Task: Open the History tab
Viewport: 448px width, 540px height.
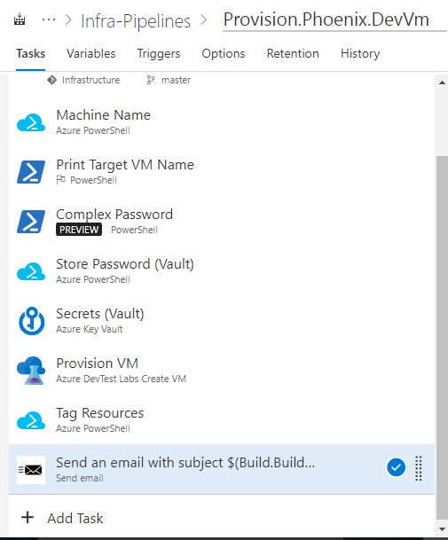Action: tap(360, 54)
